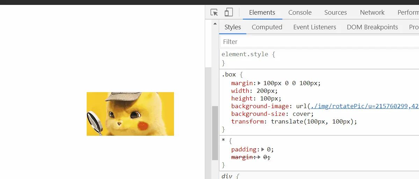419x179 pixels.
Task: Click the div selector at the bottom
Action: [227, 176]
